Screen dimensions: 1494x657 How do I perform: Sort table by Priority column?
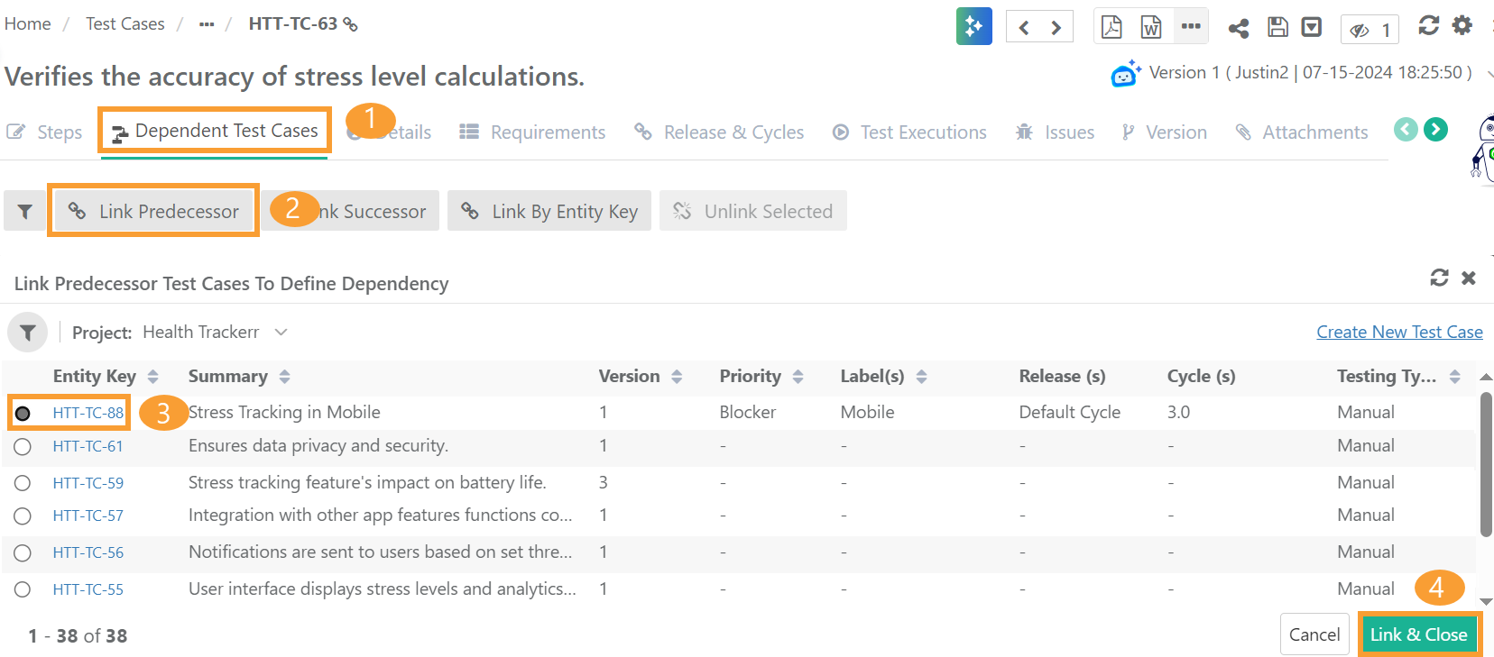798,377
